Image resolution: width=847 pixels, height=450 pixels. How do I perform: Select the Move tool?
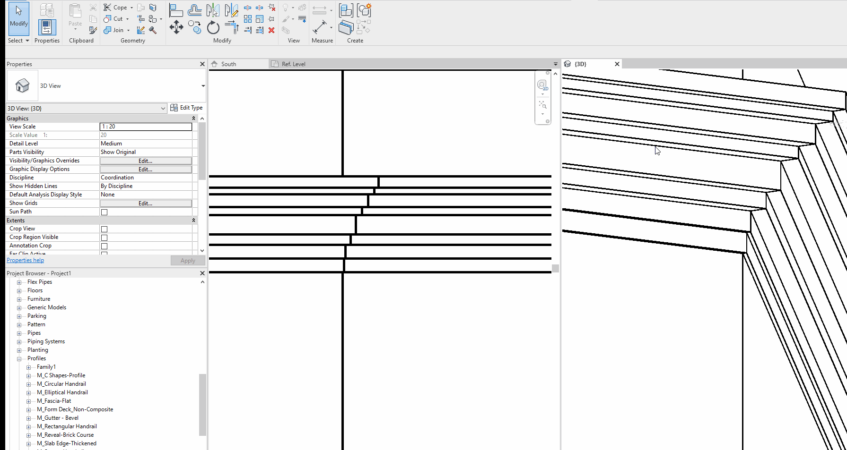tap(176, 27)
